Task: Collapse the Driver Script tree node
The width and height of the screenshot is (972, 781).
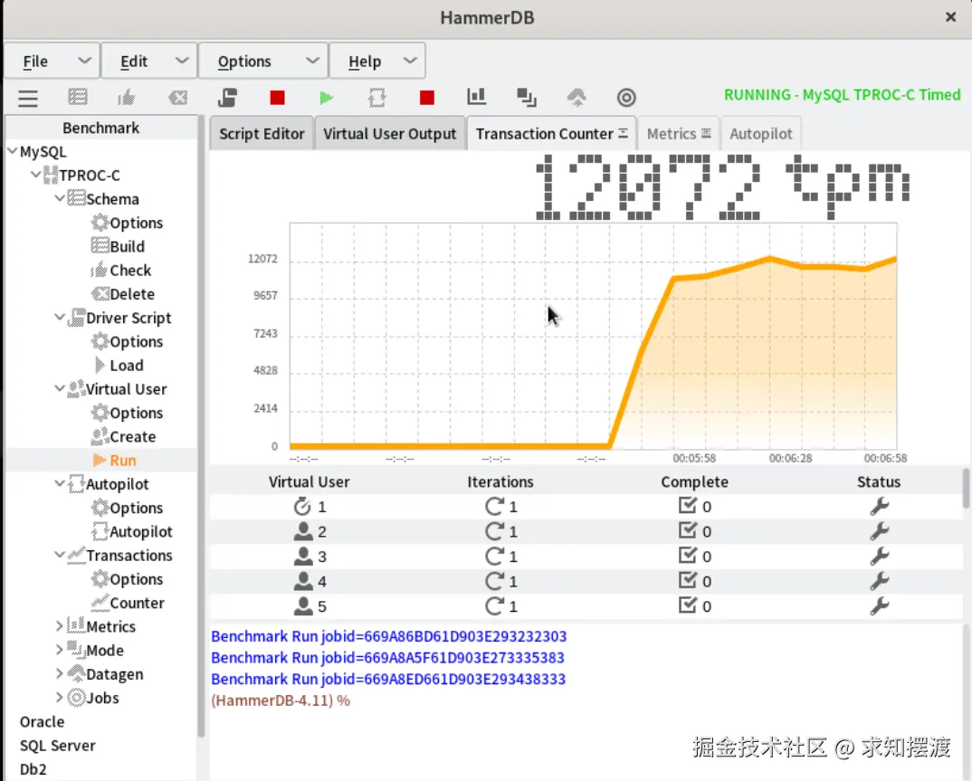Action: [60, 318]
